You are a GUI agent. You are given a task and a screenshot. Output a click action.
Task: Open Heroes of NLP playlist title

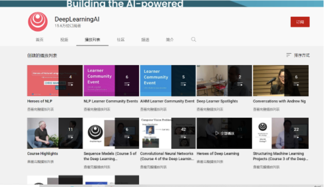[x=40, y=101]
